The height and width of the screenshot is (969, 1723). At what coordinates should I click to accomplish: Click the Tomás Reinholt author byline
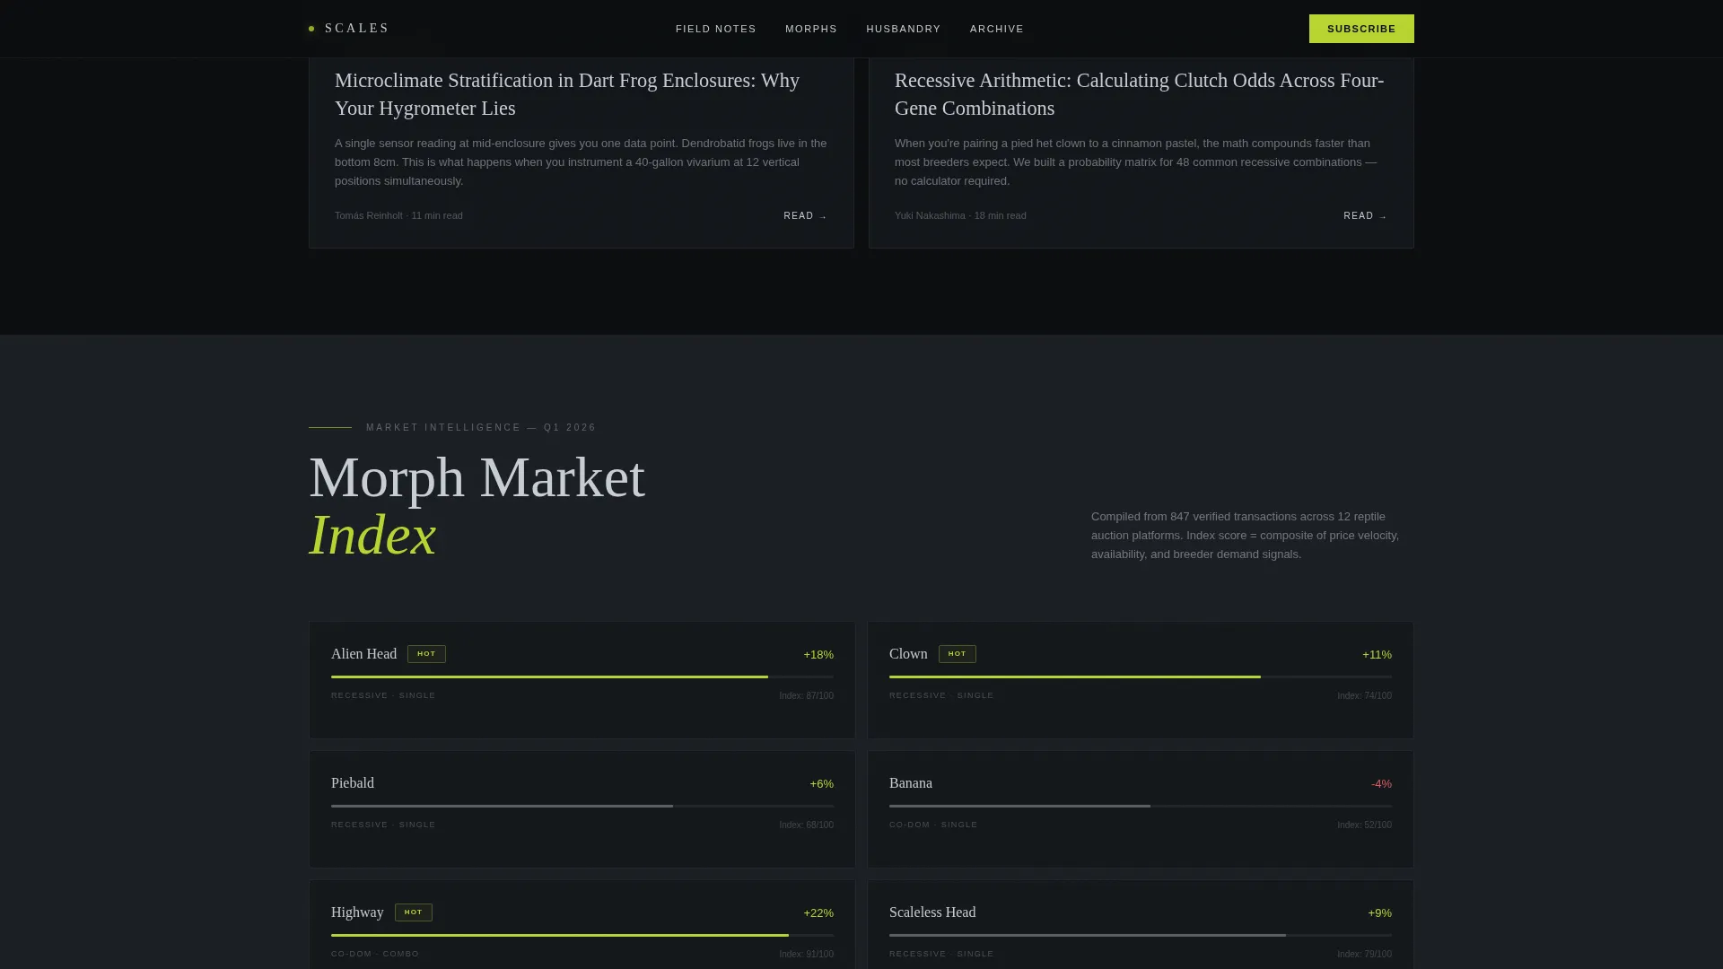pyautogui.click(x=369, y=215)
